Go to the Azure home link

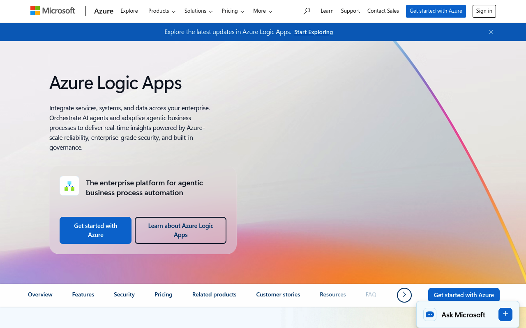[104, 11]
